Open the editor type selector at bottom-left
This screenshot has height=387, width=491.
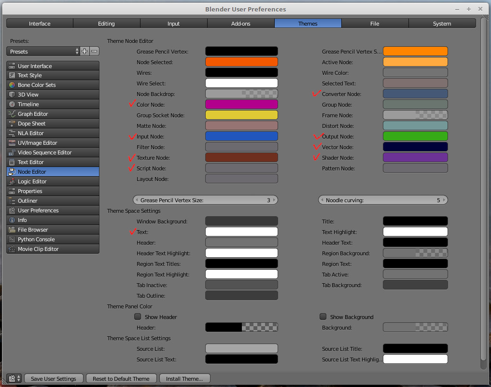click(x=14, y=378)
